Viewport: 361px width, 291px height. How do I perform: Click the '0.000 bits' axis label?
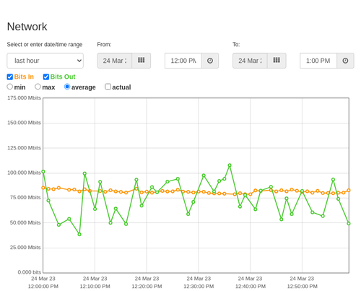click(x=29, y=272)
